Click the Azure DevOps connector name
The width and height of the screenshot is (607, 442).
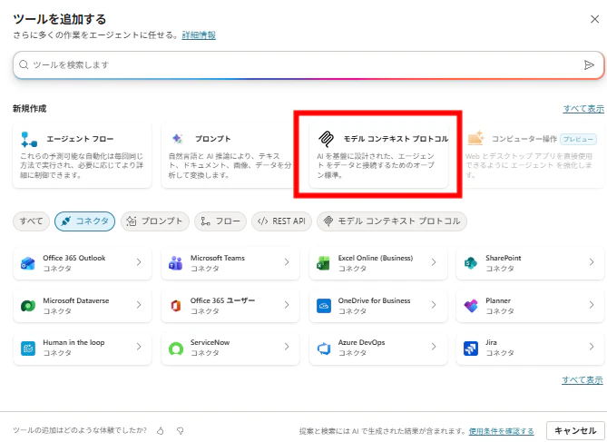[361, 342]
